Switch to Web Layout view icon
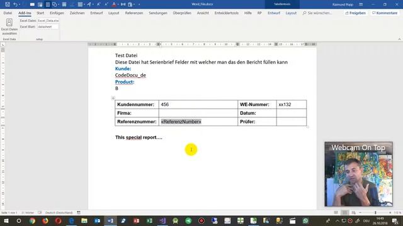The image size is (403, 226). (354, 213)
